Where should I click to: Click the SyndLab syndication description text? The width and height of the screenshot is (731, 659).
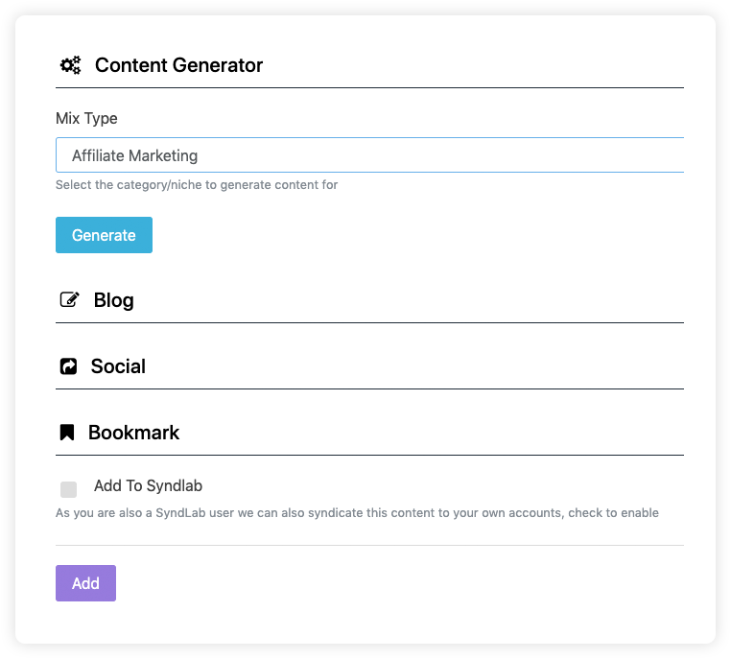pos(357,513)
